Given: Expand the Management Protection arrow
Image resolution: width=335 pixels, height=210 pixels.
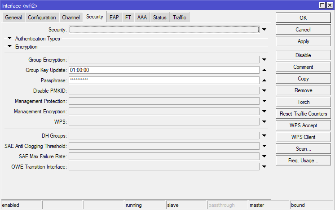Looking at the screenshot, I should 264,101.
